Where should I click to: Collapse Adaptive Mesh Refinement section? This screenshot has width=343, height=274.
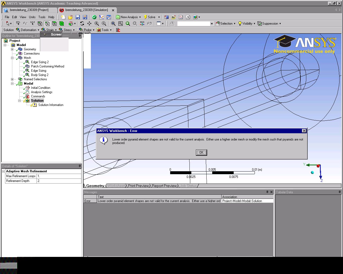3,171
